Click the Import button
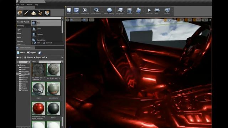Viewport: 228px width, 128px height. (31, 53)
